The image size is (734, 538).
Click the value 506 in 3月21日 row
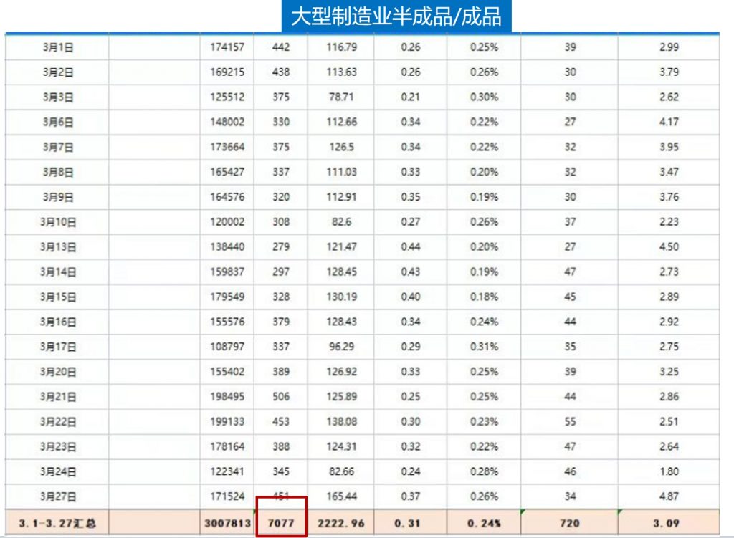point(281,397)
